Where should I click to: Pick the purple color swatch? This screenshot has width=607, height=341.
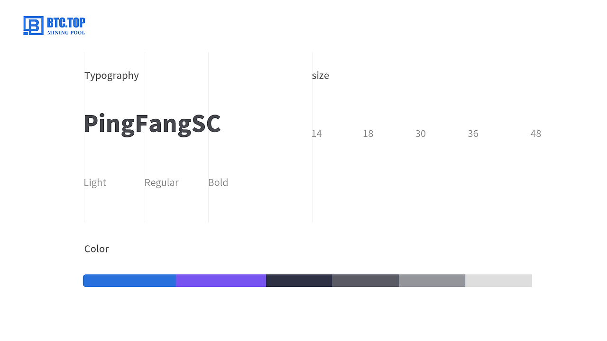pos(221,280)
